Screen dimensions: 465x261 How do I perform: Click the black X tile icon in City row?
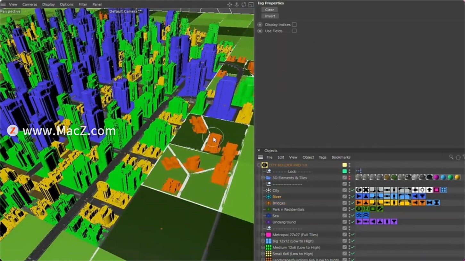tap(365, 190)
